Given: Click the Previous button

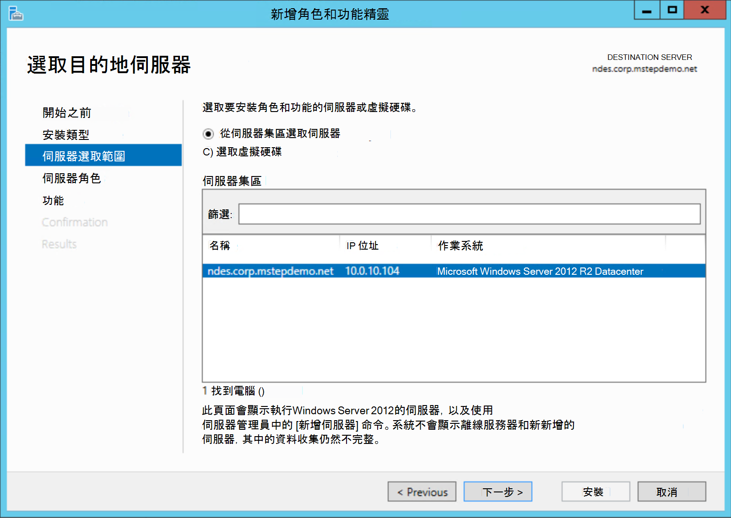Looking at the screenshot, I should pyautogui.click(x=422, y=492).
